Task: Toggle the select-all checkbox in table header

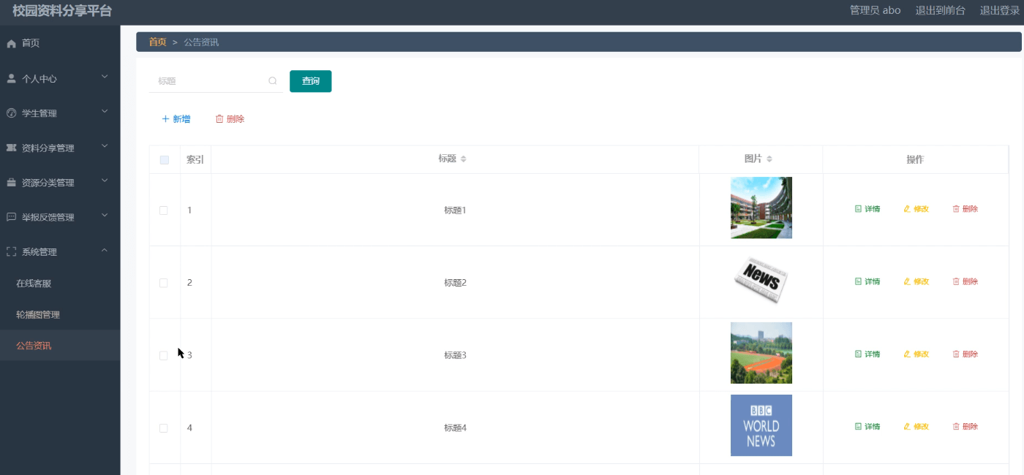Action: click(x=164, y=159)
